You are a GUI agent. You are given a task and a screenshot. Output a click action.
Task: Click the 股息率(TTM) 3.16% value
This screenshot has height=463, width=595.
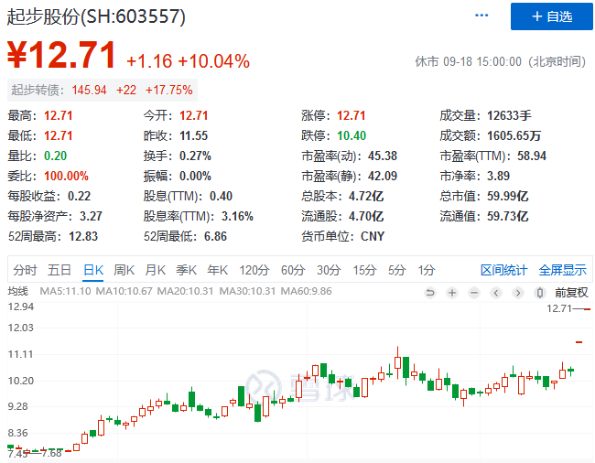tap(237, 216)
